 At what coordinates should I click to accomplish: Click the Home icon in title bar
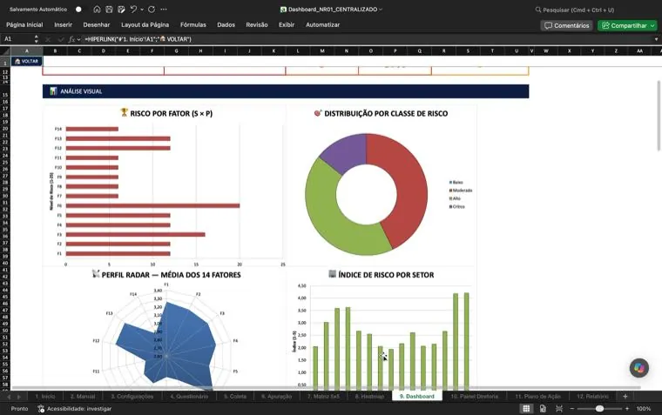(x=97, y=10)
